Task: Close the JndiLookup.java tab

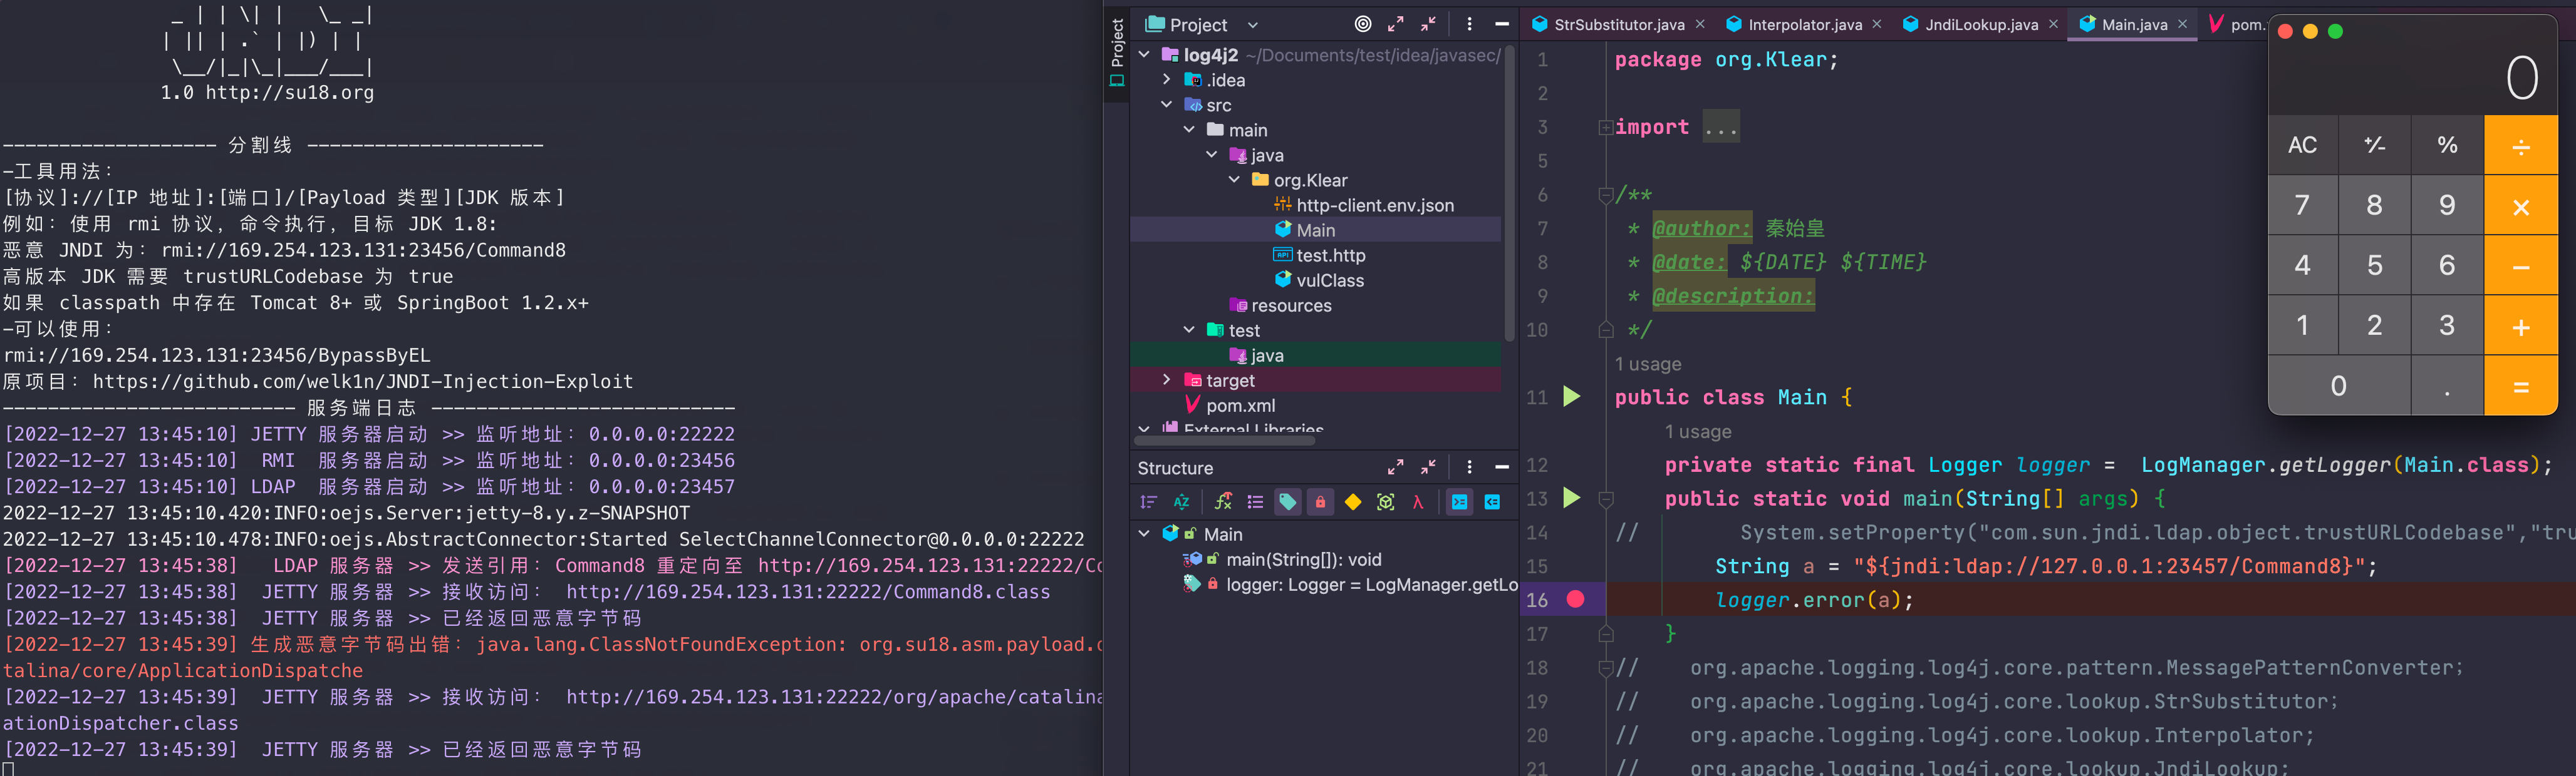Action: click(2054, 24)
